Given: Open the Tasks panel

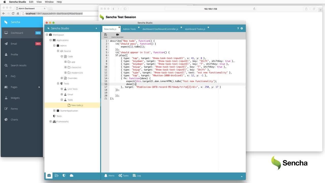Looking at the screenshot, I should [124, 176].
